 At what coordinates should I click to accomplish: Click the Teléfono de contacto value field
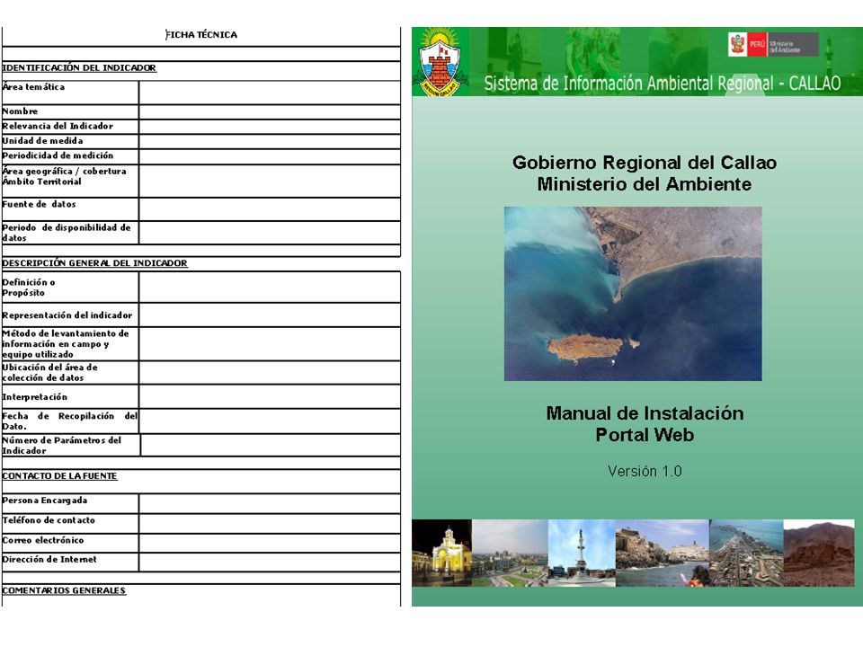[x=270, y=523]
